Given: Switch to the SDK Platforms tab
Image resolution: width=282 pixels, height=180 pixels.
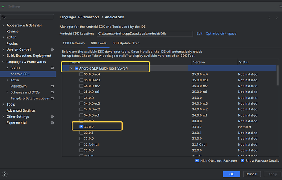Looking at the screenshot, I should (x=74, y=43).
